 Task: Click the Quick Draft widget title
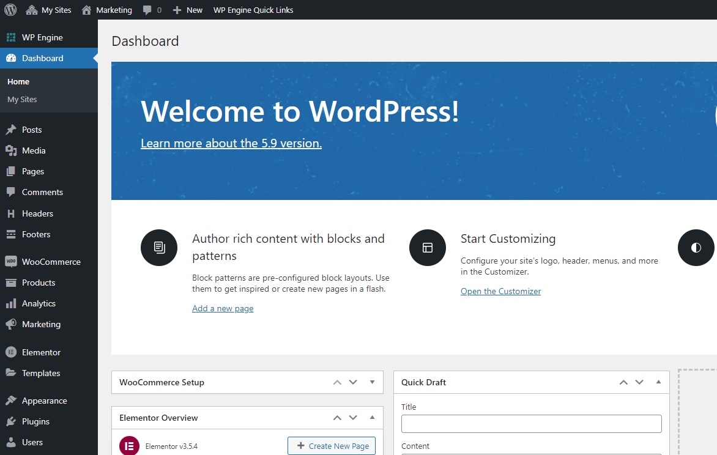[x=423, y=382]
